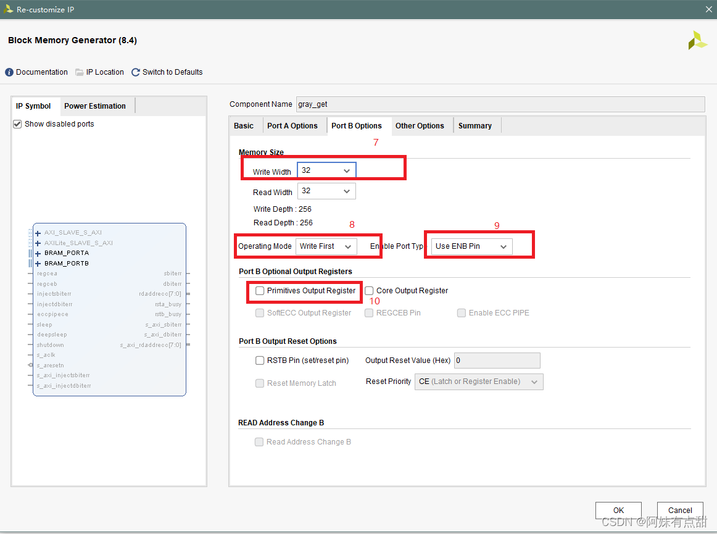The image size is (717, 534).
Task: Open the Write Width dropdown
Action: pyautogui.click(x=326, y=170)
